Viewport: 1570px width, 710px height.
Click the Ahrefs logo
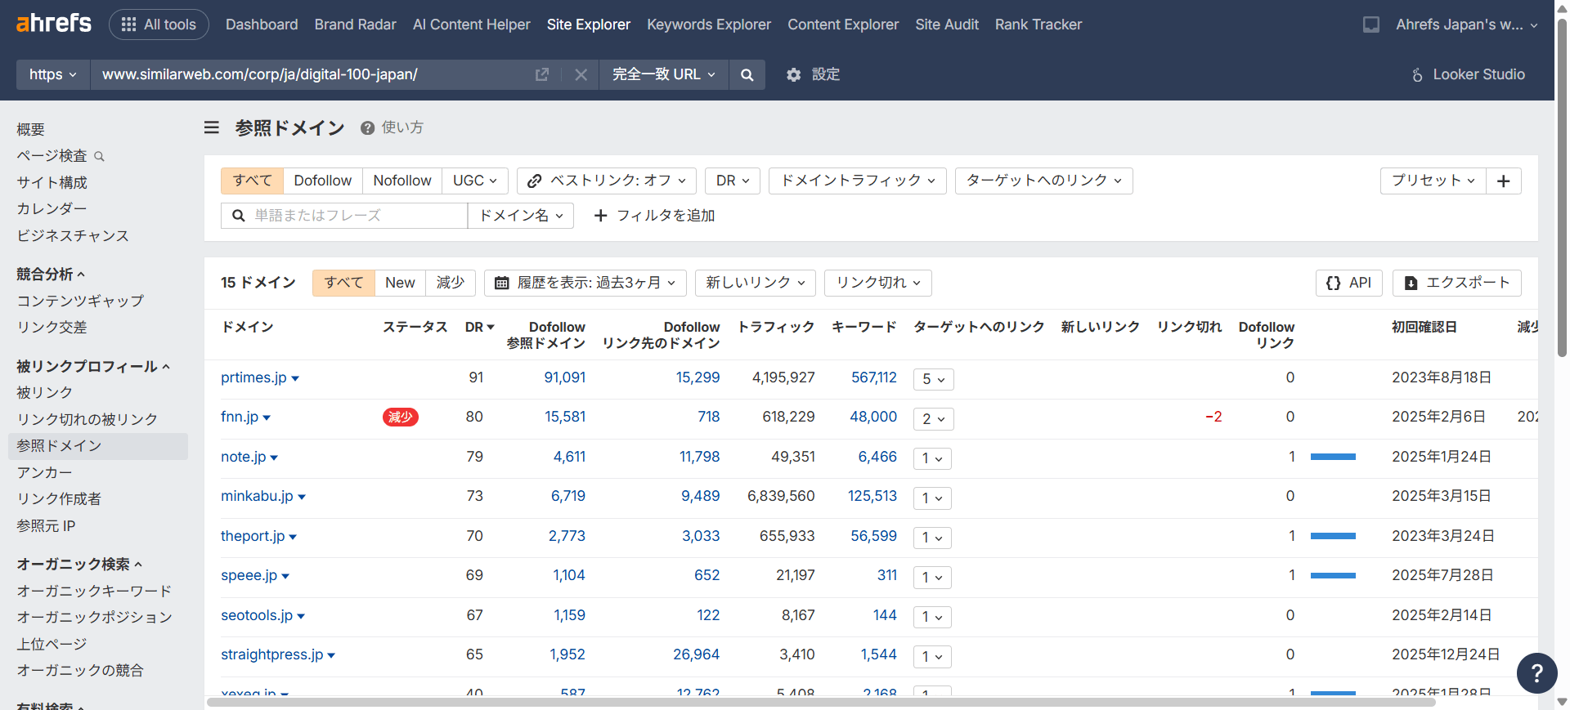pyautogui.click(x=54, y=24)
